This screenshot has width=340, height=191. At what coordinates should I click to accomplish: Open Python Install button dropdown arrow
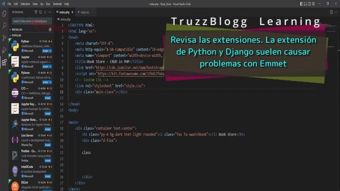click(50, 51)
